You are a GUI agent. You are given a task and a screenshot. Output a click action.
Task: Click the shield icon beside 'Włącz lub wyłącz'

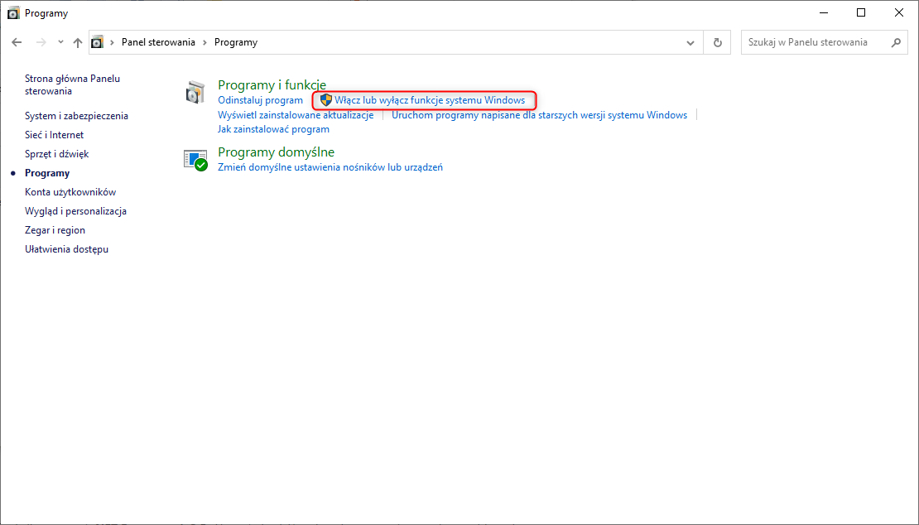point(326,100)
